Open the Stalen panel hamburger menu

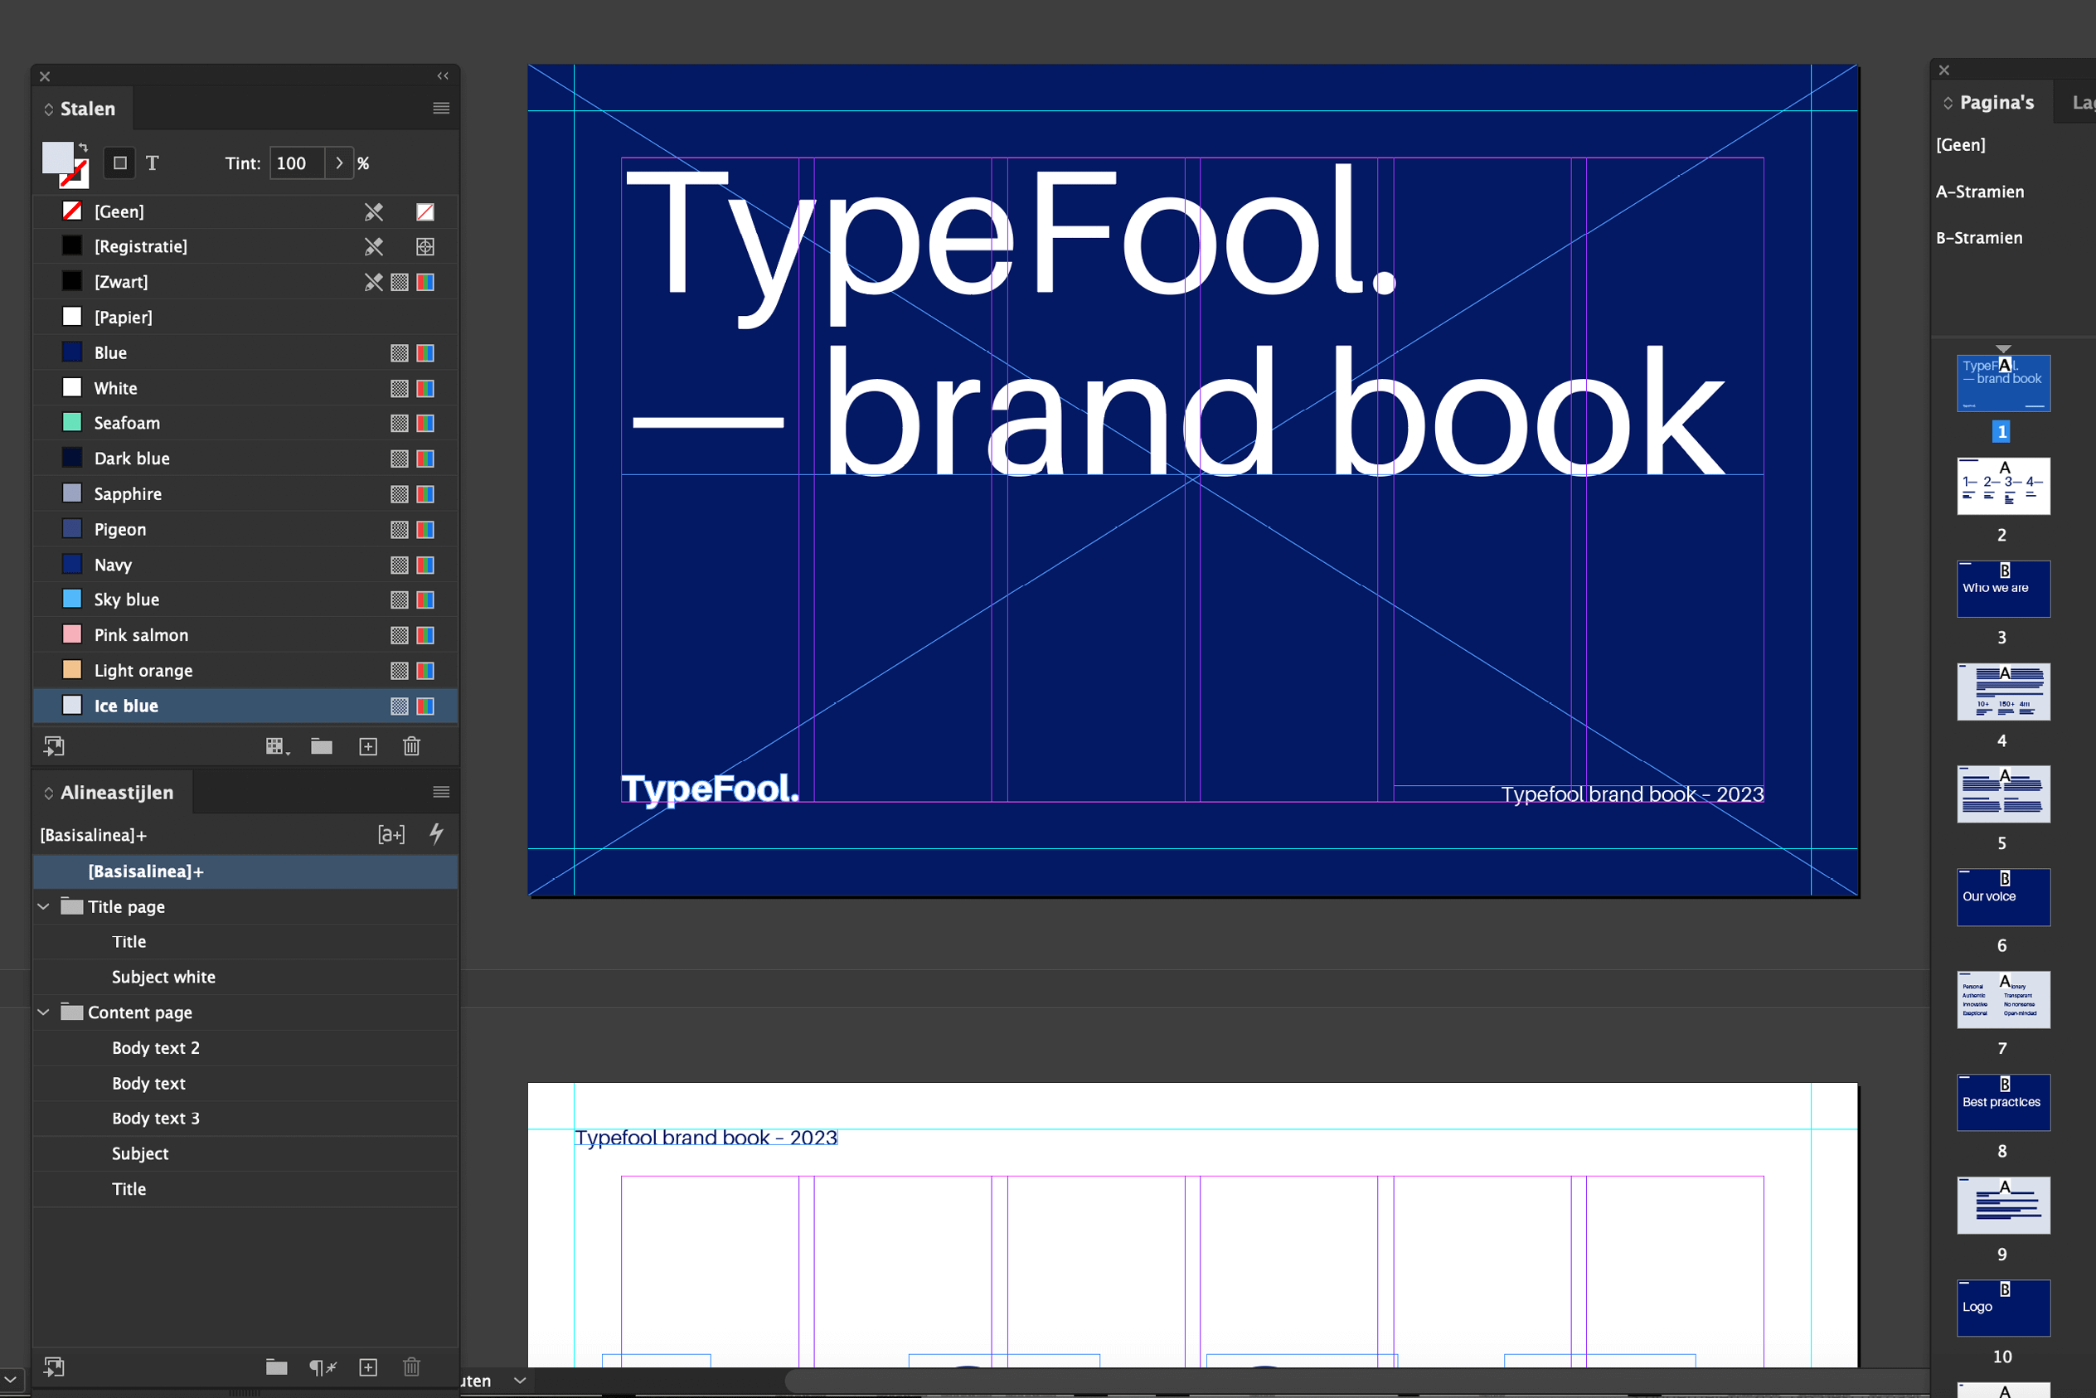click(x=440, y=108)
